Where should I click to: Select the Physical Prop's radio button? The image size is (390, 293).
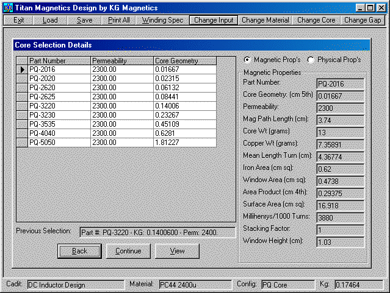pos(311,60)
